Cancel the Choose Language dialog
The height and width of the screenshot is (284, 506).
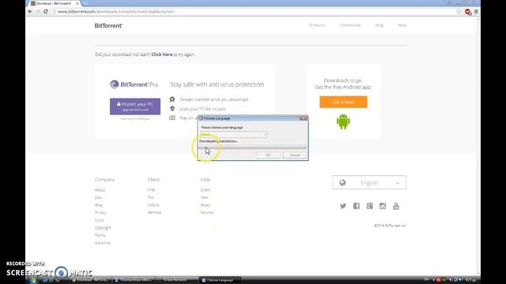tap(294, 155)
